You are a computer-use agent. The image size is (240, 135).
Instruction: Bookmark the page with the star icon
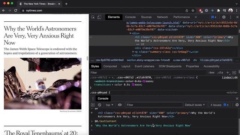pyautogui.click(x=193, y=10)
